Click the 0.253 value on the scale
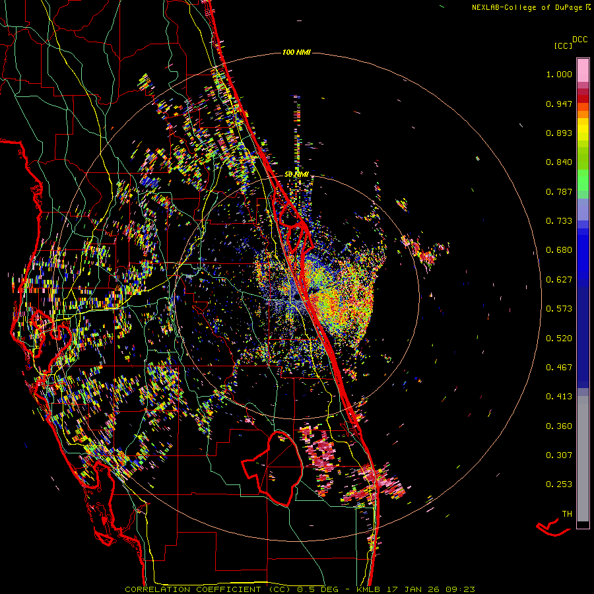Image resolution: width=594 pixels, height=594 pixels. (558, 484)
